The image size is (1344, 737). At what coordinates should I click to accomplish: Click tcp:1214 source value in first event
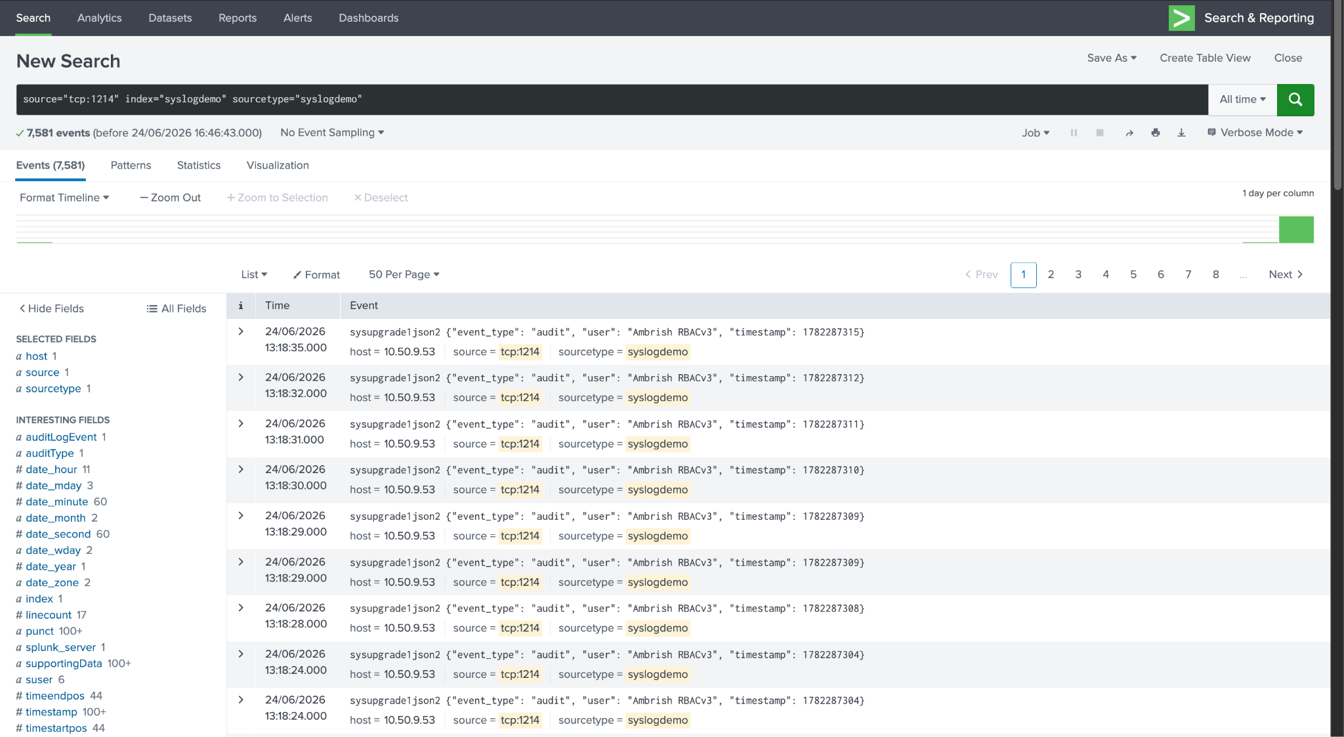(520, 352)
